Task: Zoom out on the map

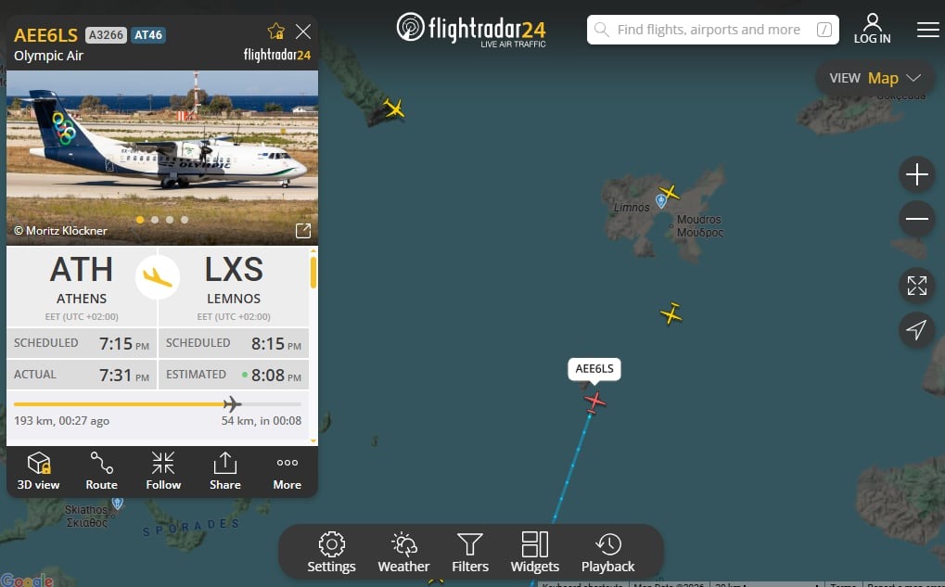Action: pyautogui.click(x=916, y=218)
